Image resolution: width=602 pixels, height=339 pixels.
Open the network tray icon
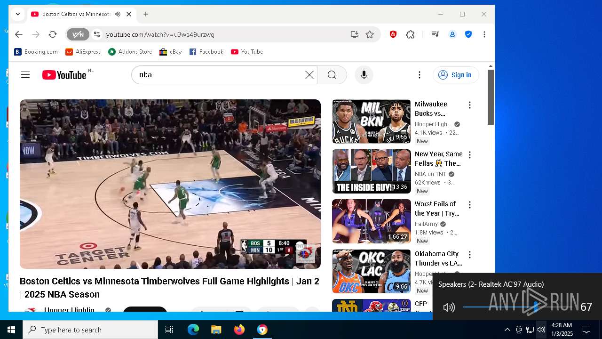530,330
